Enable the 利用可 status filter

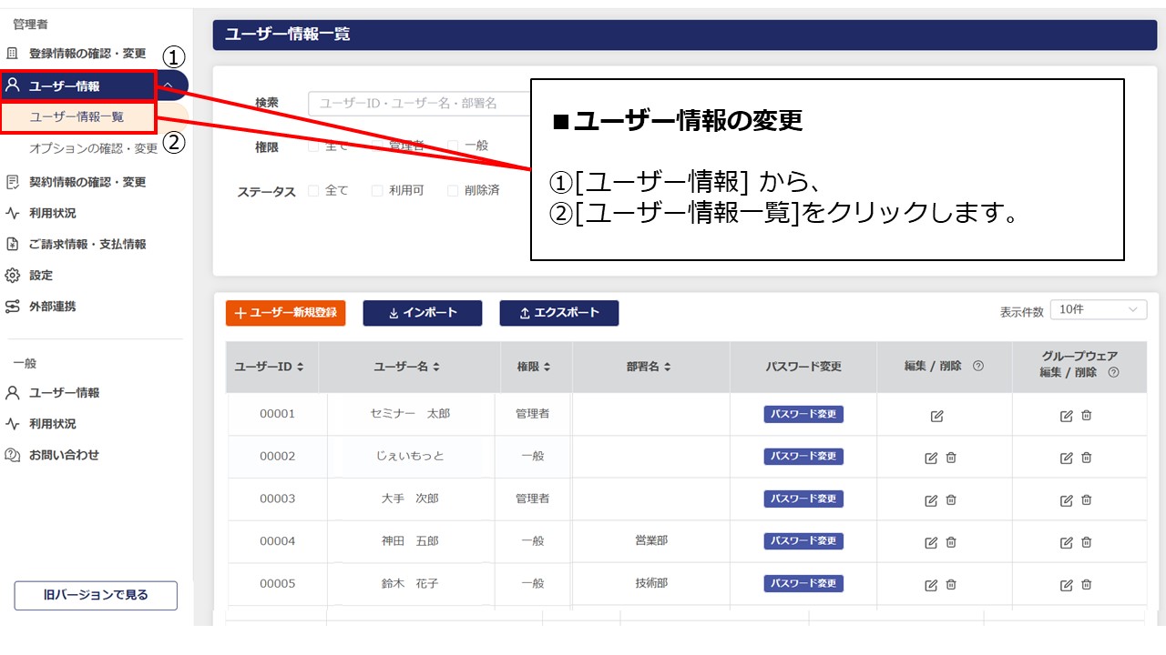(377, 190)
